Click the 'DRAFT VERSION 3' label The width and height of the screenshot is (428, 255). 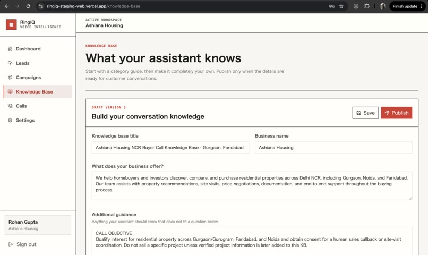(109, 107)
